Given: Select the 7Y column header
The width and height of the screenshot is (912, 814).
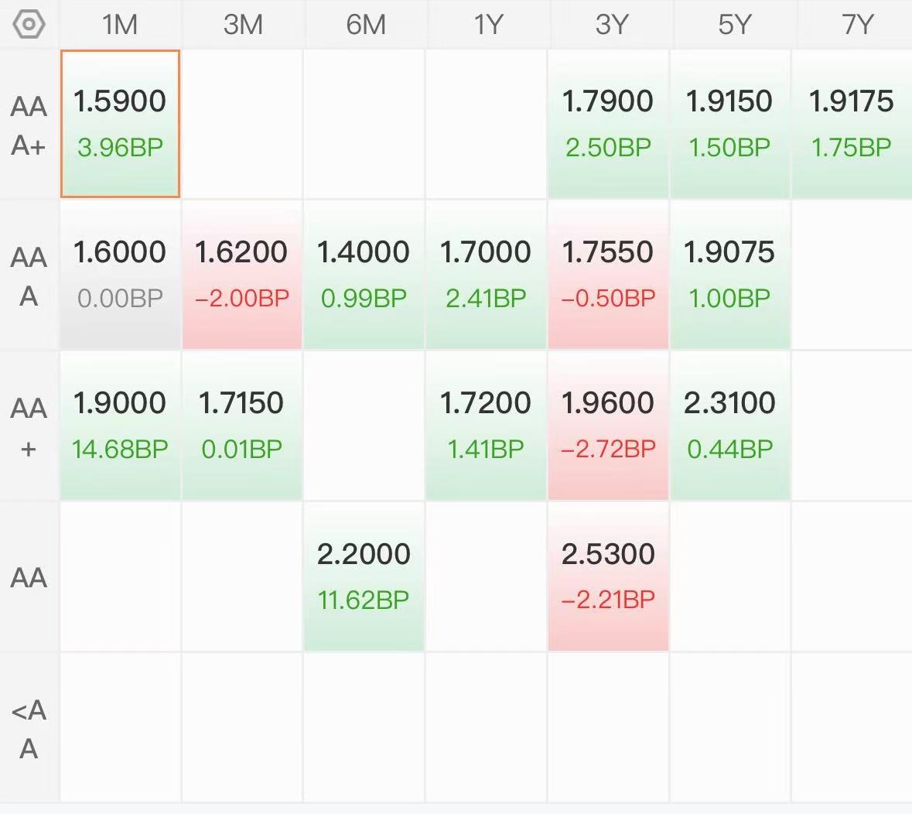Looking at the screenshot, I should [x=856, y=25].
